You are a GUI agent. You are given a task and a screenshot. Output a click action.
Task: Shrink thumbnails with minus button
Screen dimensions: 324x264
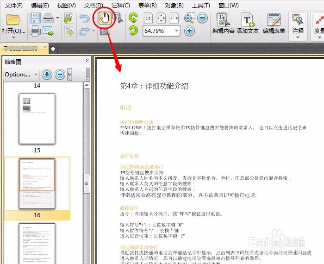(x=60, y=74)
